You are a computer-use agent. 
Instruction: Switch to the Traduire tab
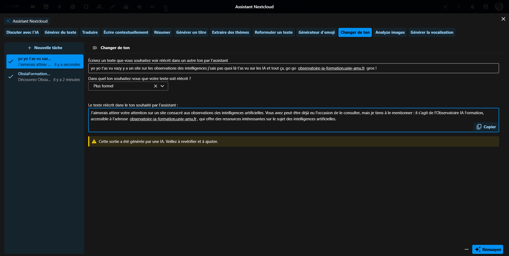[90, 32]
